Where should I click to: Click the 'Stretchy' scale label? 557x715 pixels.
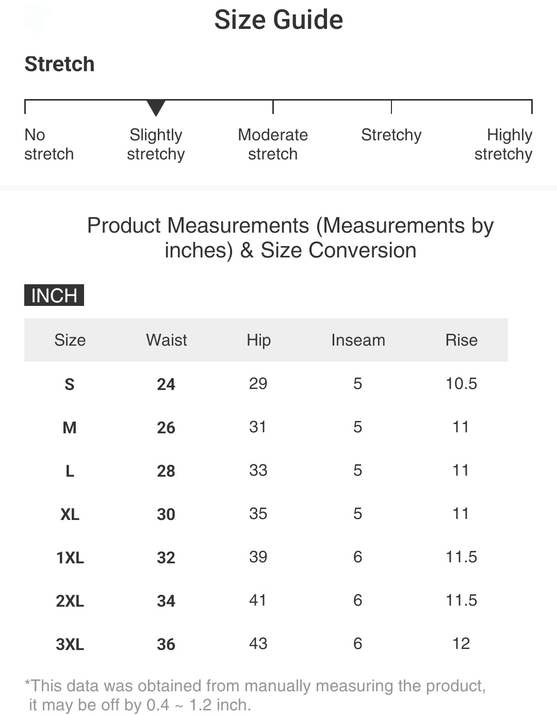[391, 135]
